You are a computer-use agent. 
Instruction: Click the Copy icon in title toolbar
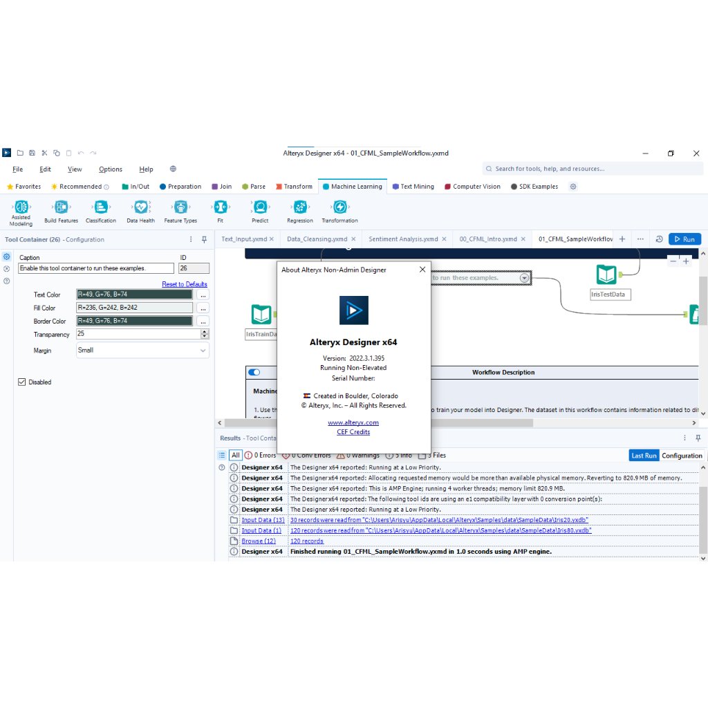coord(57,153)
